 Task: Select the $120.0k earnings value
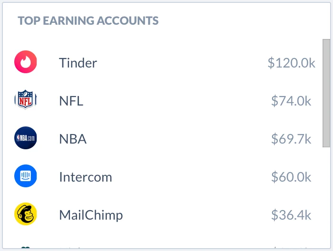(x=291, y=63)
